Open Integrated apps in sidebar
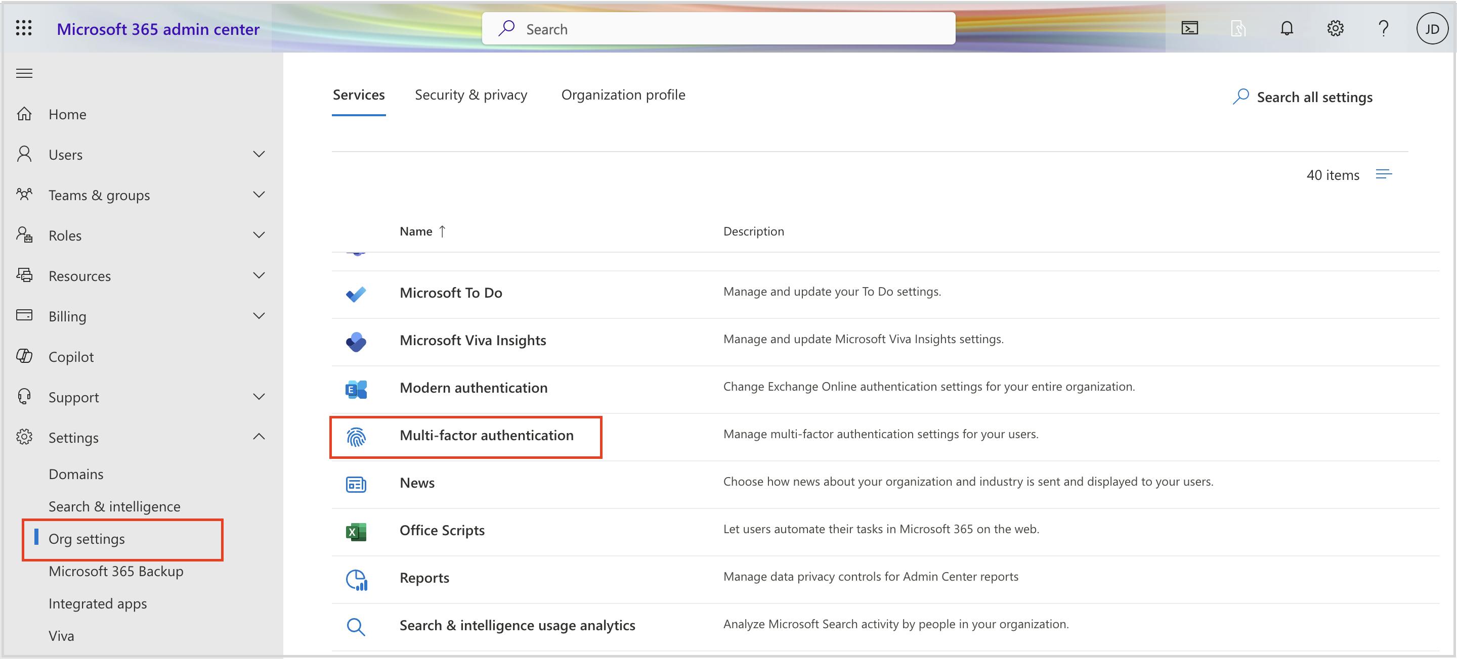 coord(97,603)
